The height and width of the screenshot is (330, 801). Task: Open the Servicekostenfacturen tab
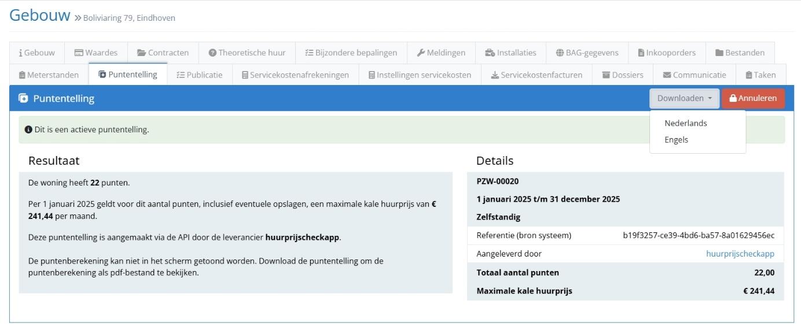pos(536,75)
